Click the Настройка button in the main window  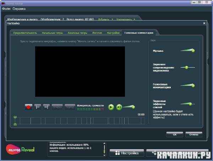(x=127, y=153)
